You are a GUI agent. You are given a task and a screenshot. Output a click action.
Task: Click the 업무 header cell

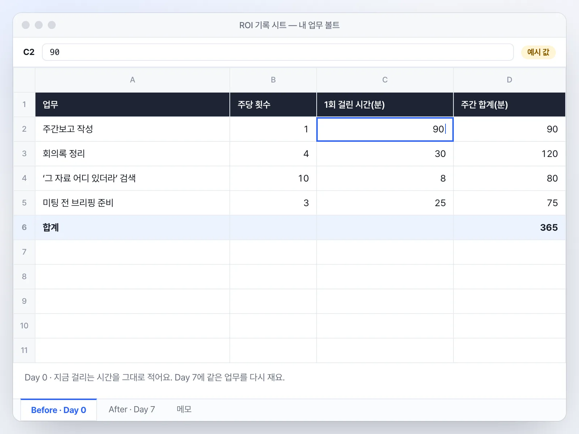(132, 105)
